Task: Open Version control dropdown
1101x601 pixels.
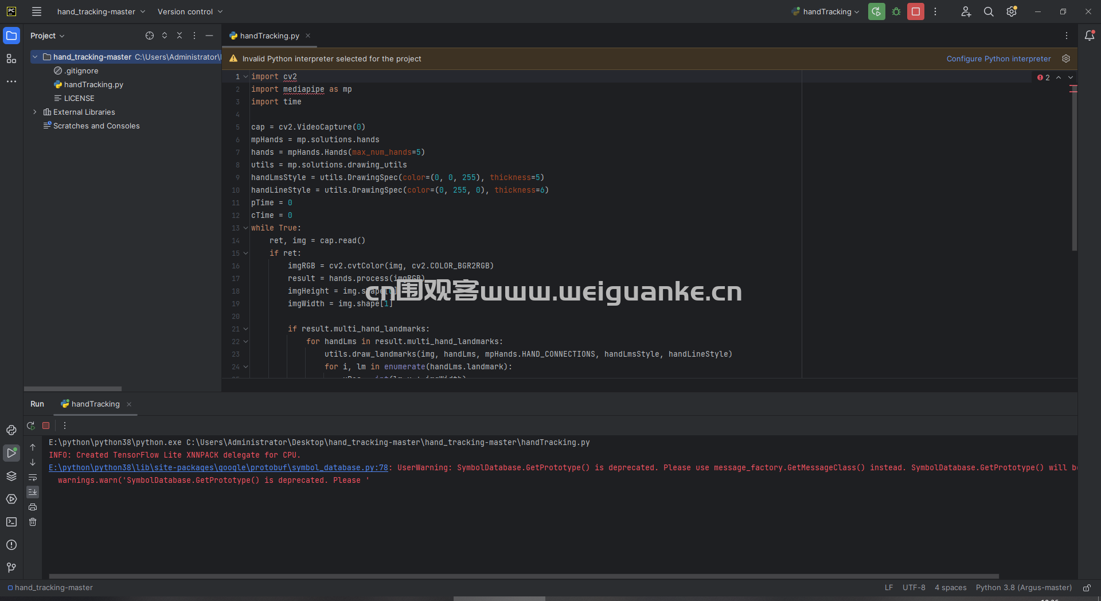Action: point(190,11)
